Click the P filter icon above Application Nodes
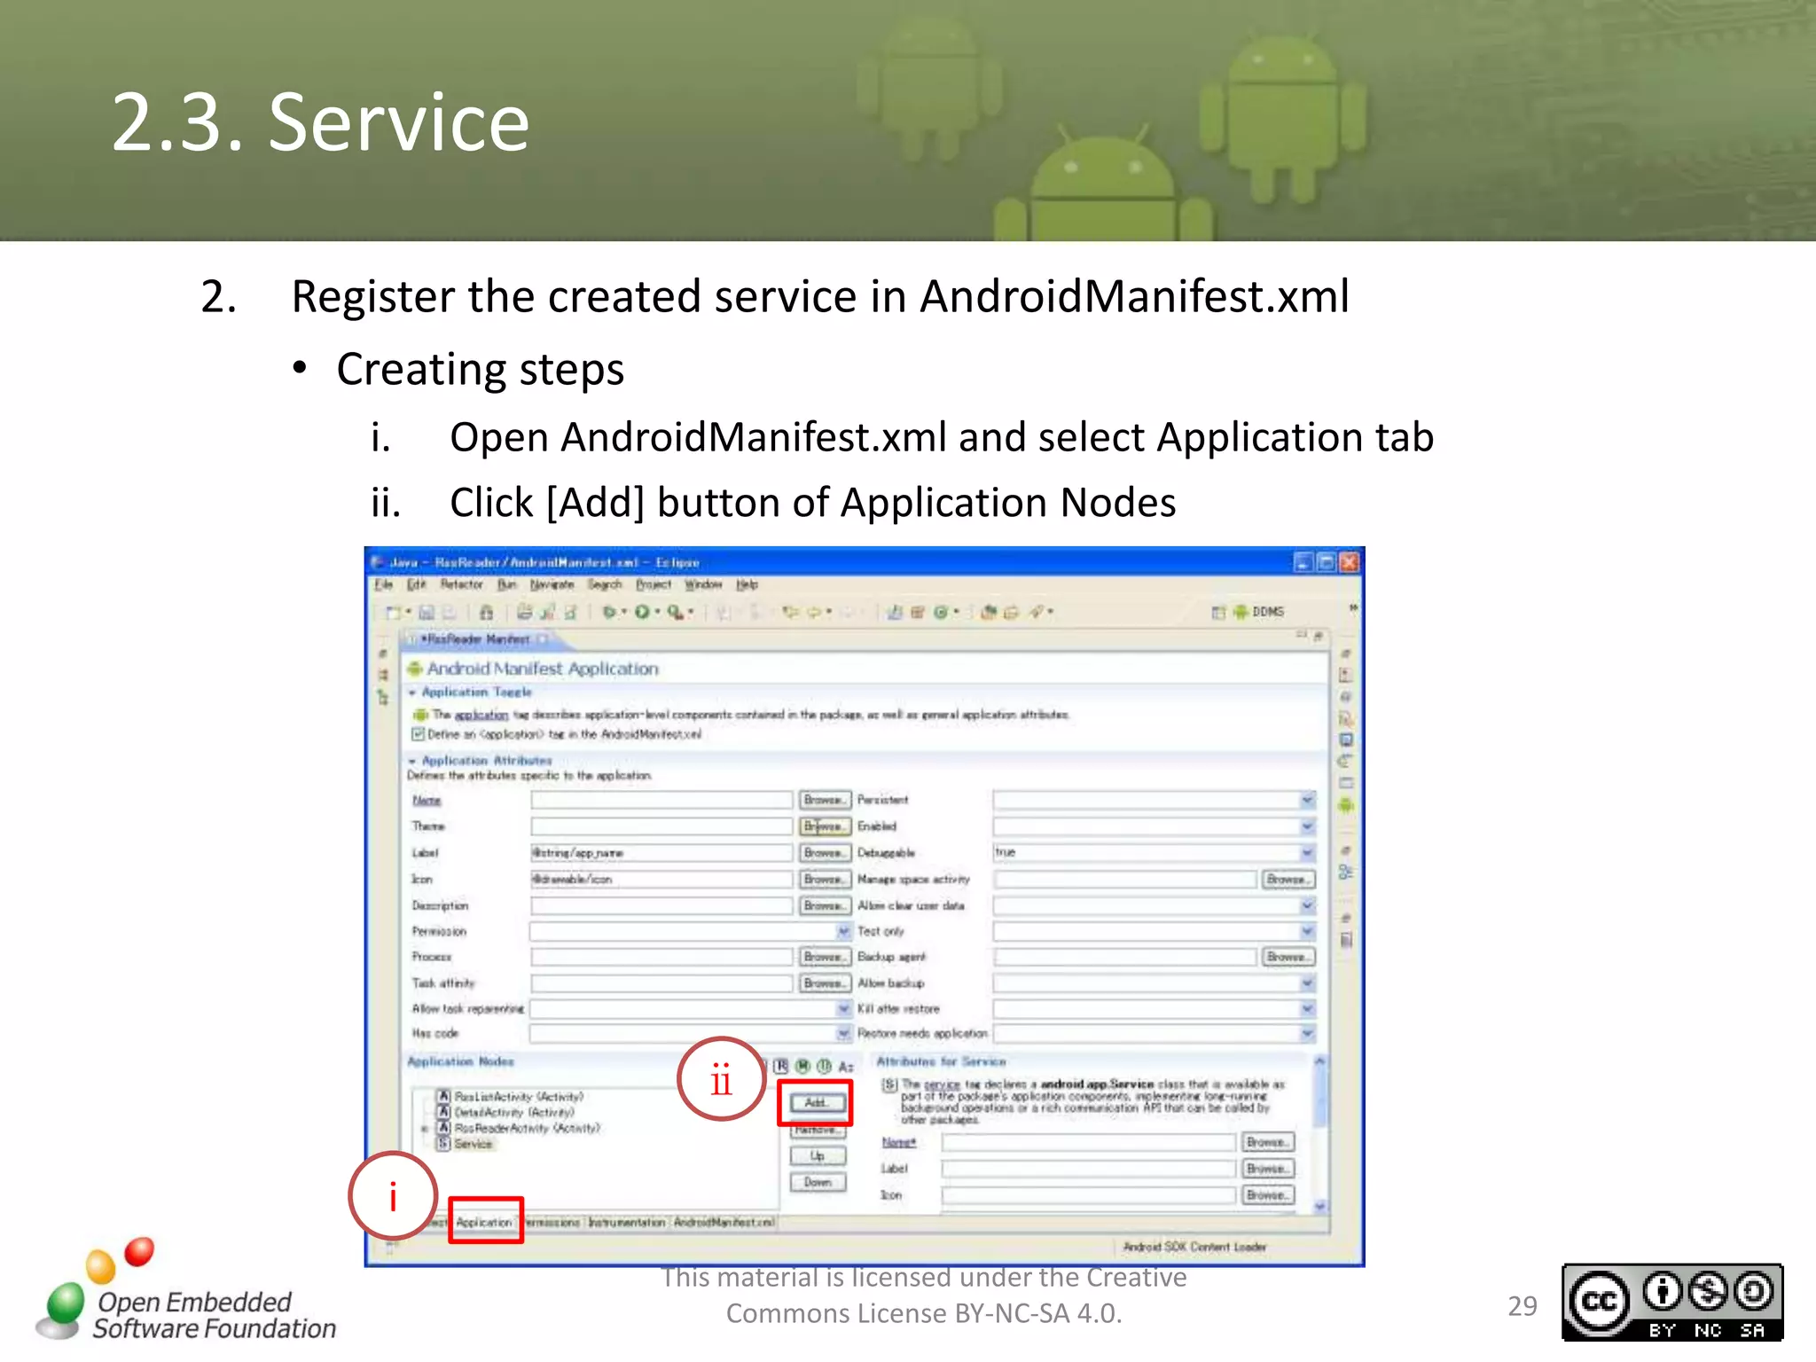The image size is (1816, 1362). point(780,1066)
